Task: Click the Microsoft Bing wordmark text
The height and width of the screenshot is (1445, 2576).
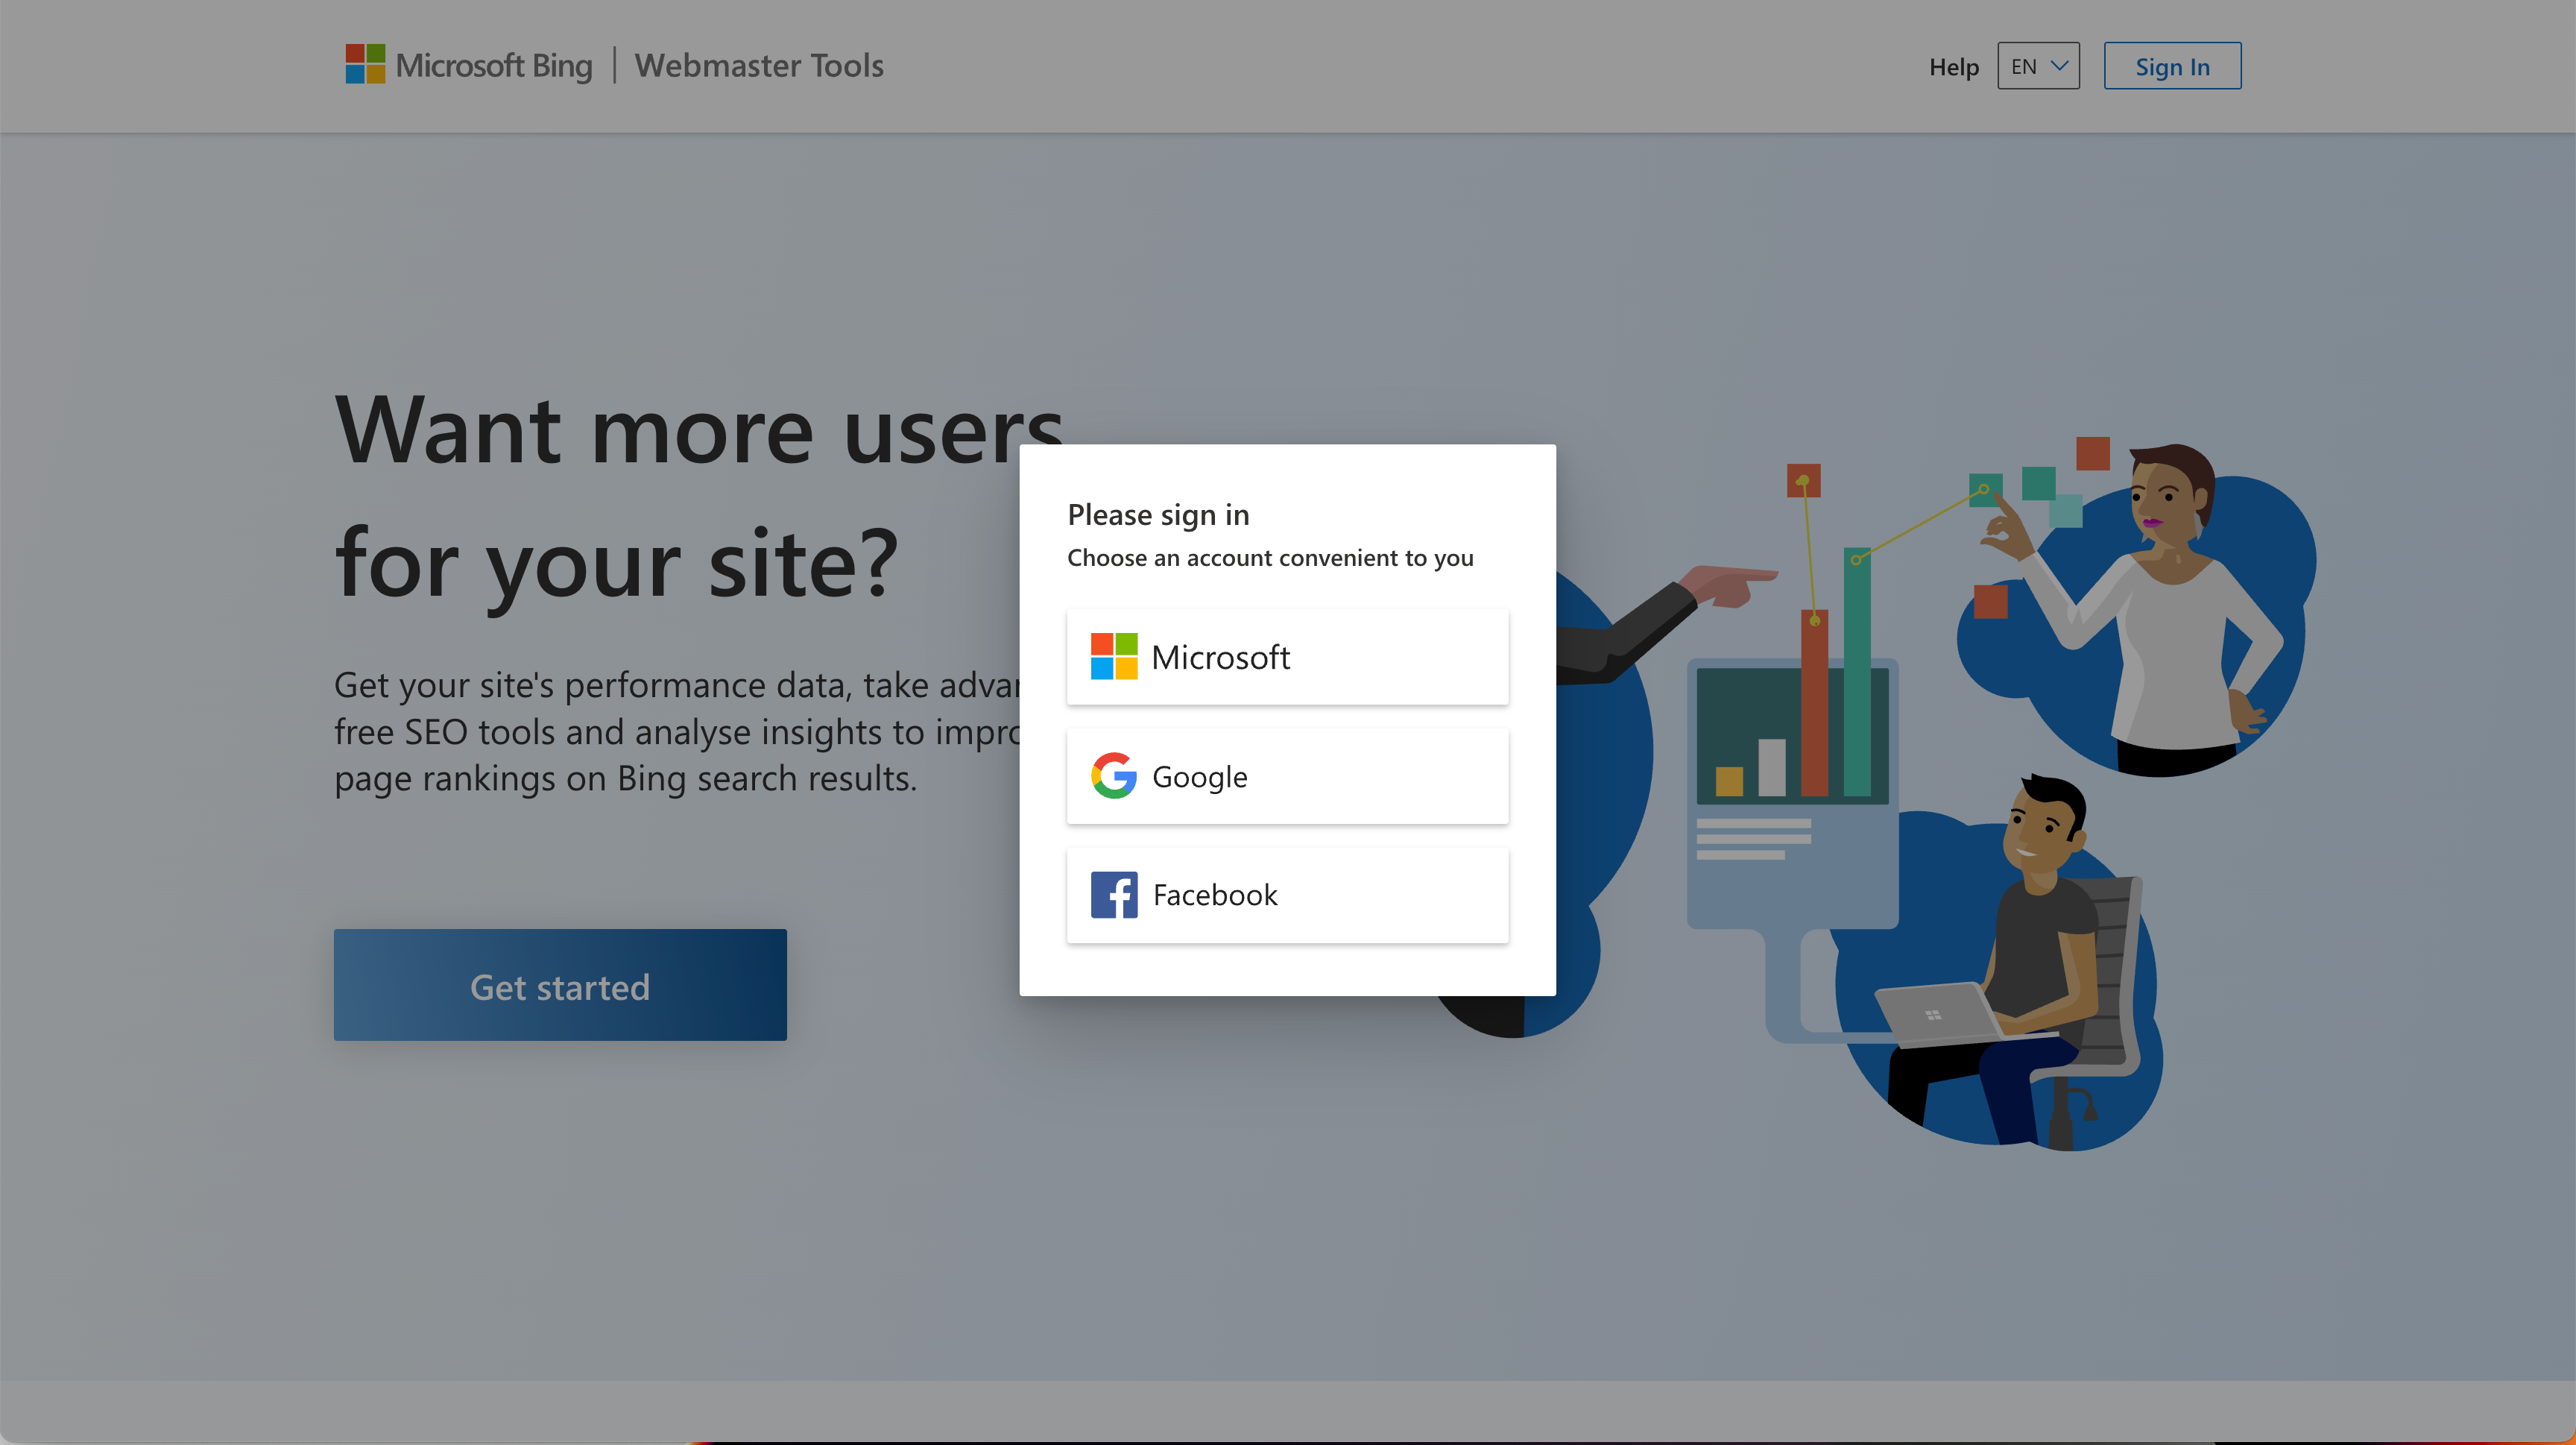Action: (x=494, y=66)
